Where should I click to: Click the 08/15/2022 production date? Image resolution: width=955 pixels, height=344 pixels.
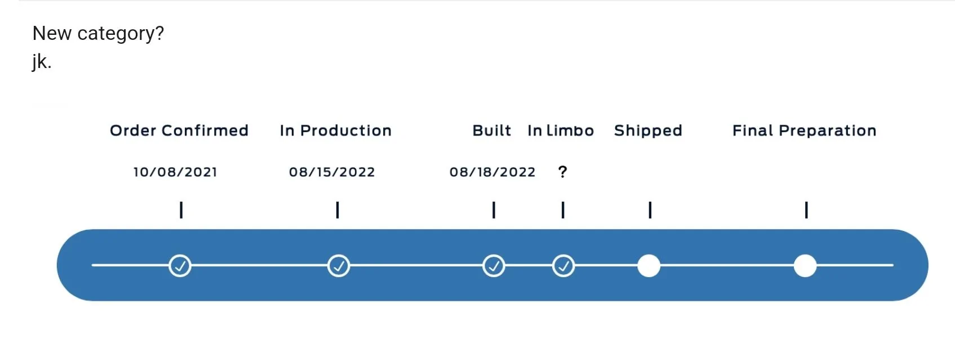coord(332,172)
